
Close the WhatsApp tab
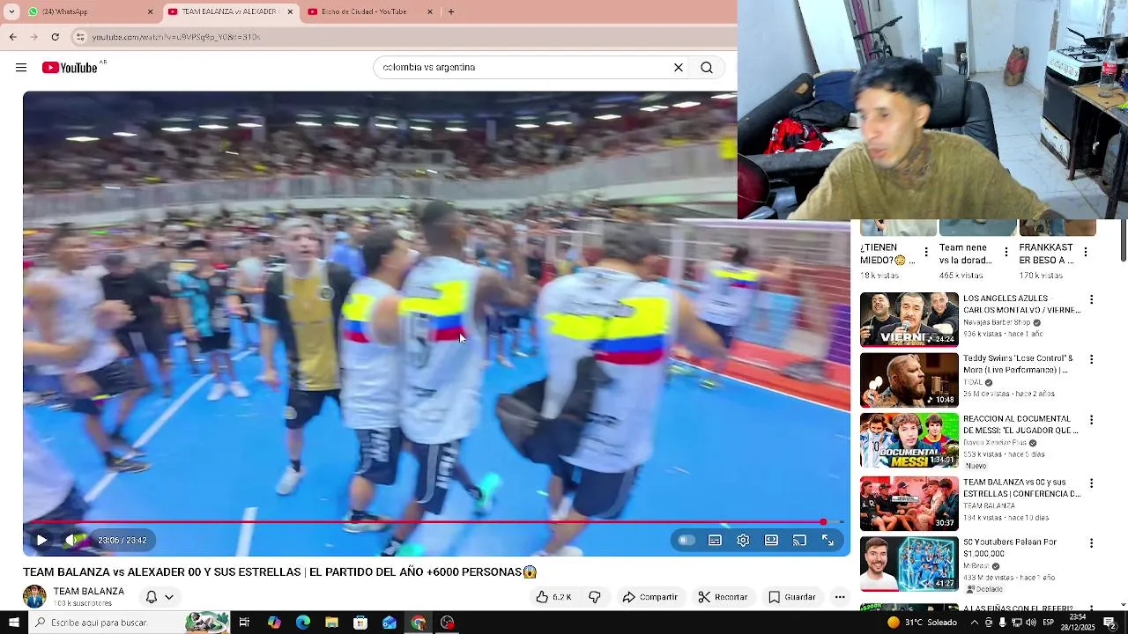pyautogui.click(x=150, y=11)
